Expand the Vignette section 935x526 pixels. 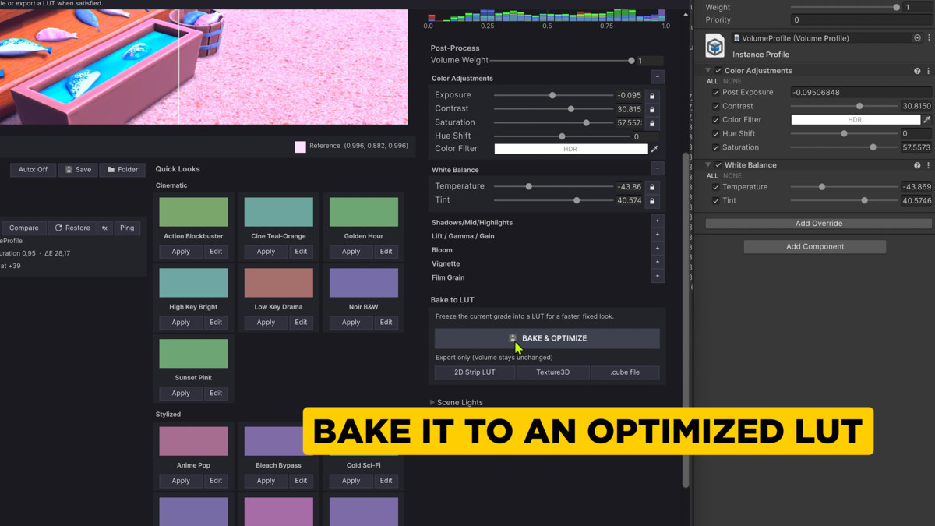click(x=658, y=263)
